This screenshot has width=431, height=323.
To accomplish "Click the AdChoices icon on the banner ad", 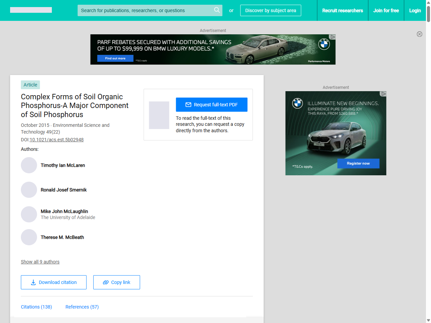I will pos(332,37).
